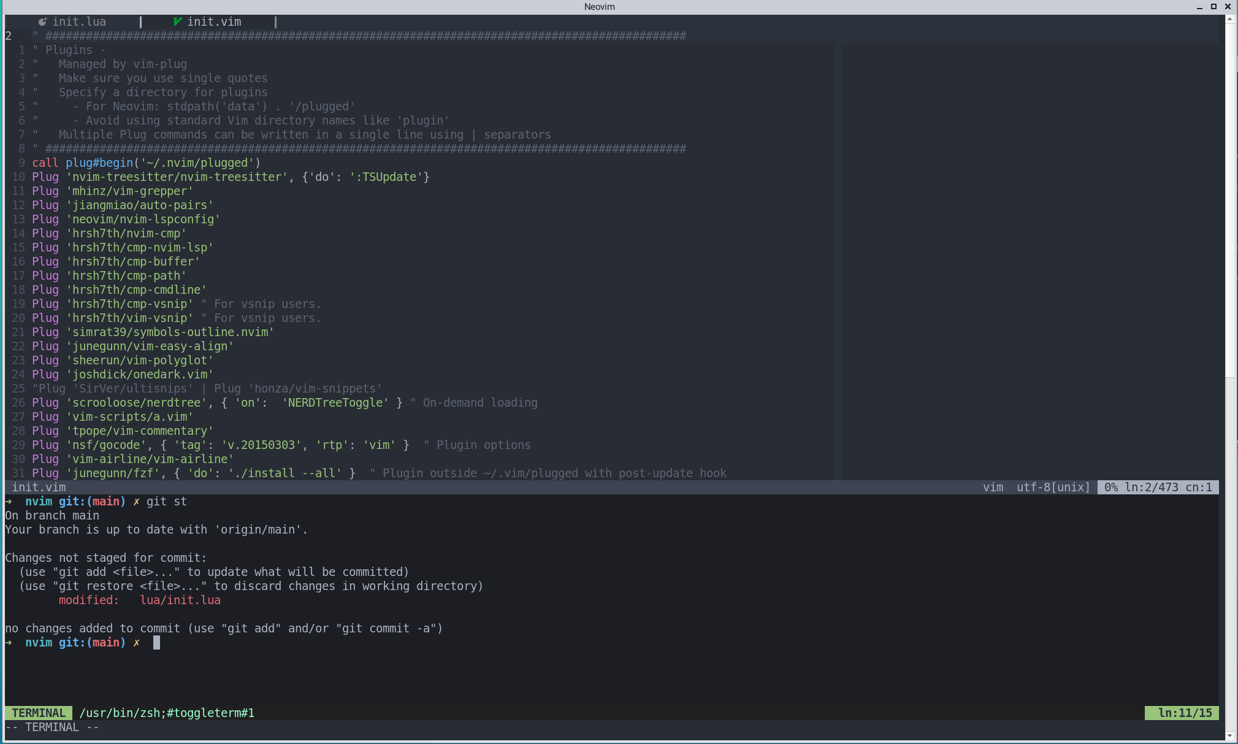Click './install --all' string in fzf line
The image size is (1238, 744).
tap(285, 473)
